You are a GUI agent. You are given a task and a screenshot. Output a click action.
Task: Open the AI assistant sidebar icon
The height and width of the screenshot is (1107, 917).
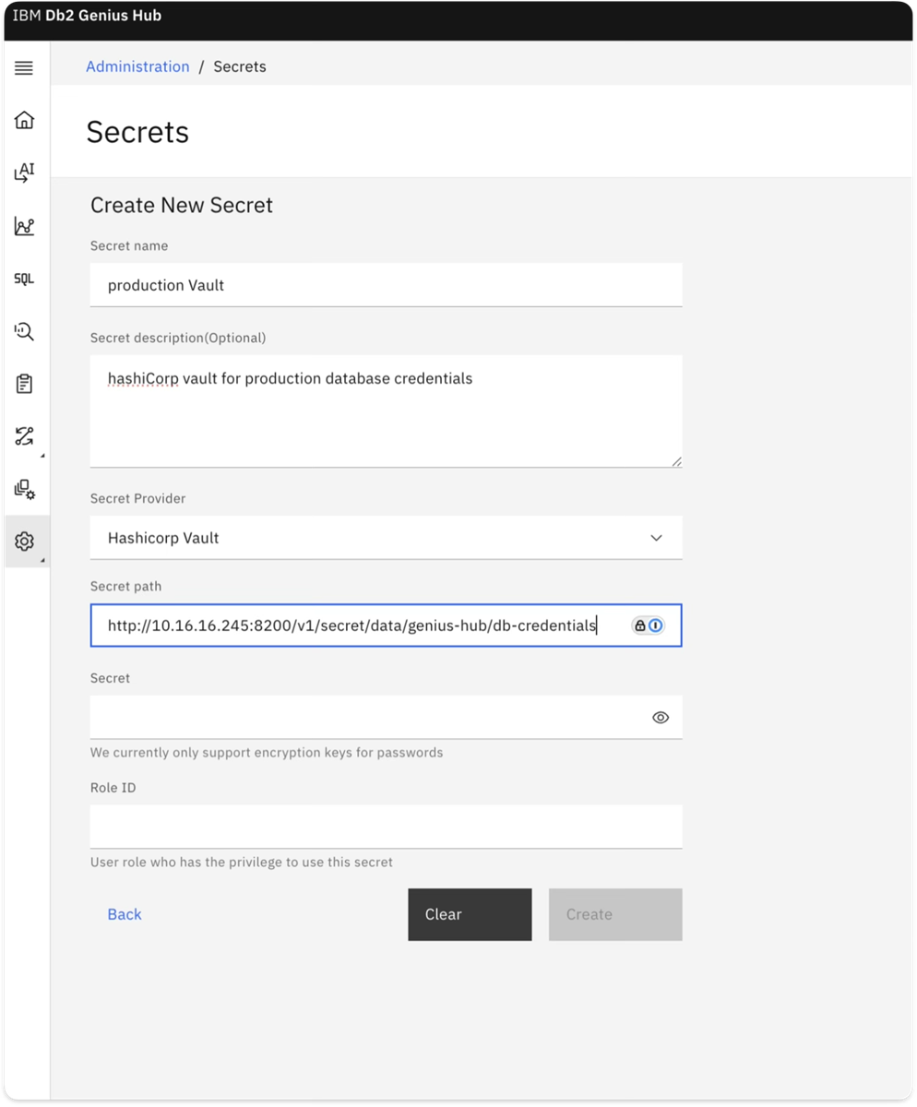coord(25,173)
